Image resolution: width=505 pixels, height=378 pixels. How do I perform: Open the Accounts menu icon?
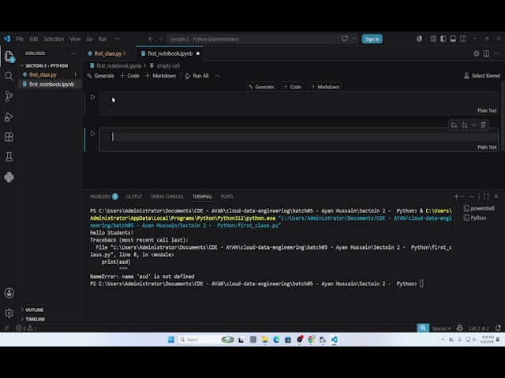click(x=9, y=293)
